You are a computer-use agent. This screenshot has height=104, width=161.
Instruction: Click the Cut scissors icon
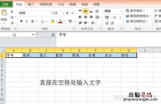(12, 11)
